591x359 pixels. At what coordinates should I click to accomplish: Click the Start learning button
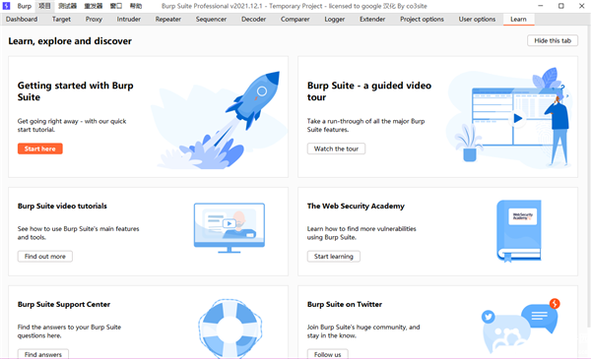click(334, 257)
